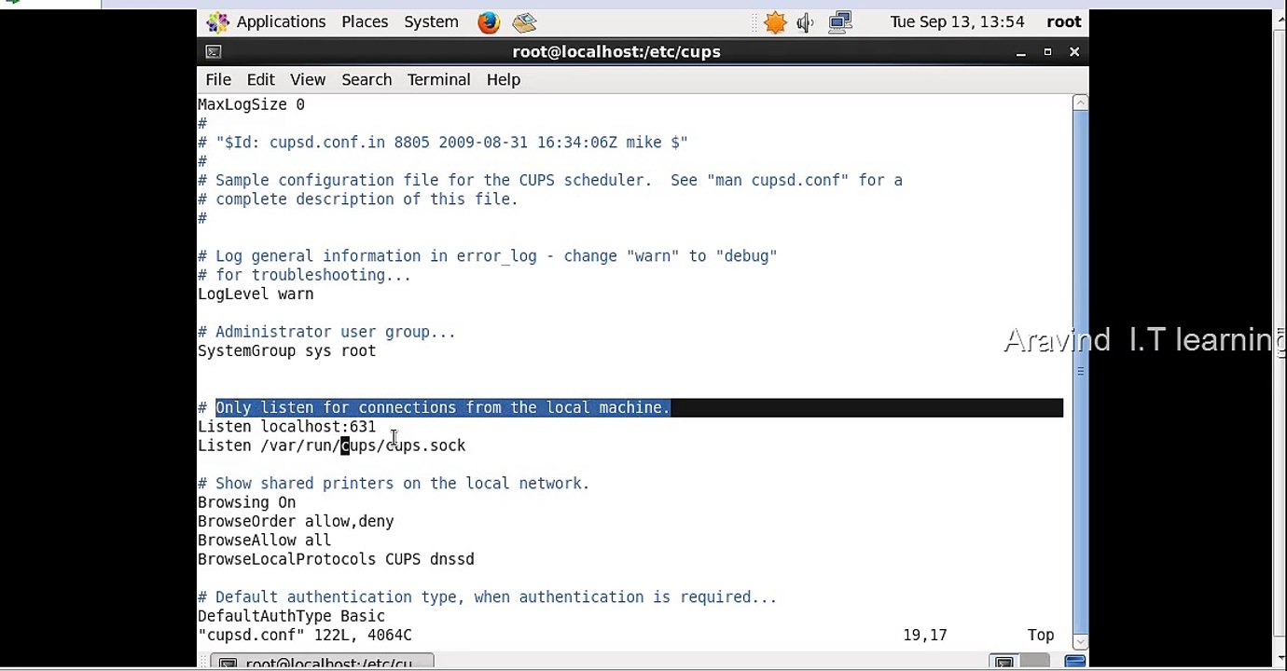
Task: Click the 'Top' scroll indicator in vim status
Action: tap(1041, 636)
